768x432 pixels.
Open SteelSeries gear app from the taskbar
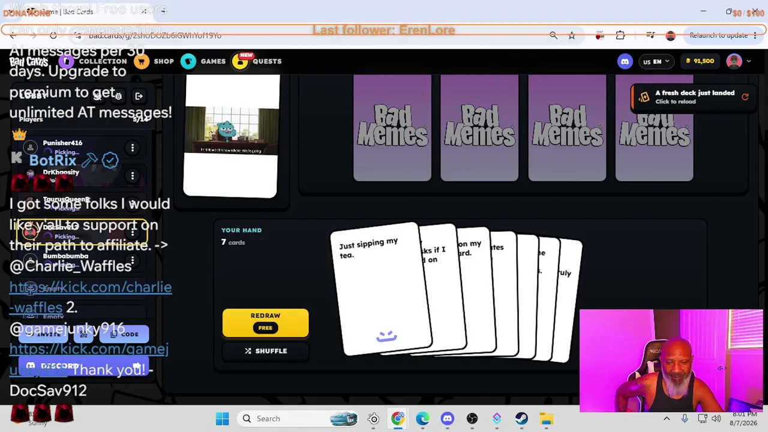[373, 418]
